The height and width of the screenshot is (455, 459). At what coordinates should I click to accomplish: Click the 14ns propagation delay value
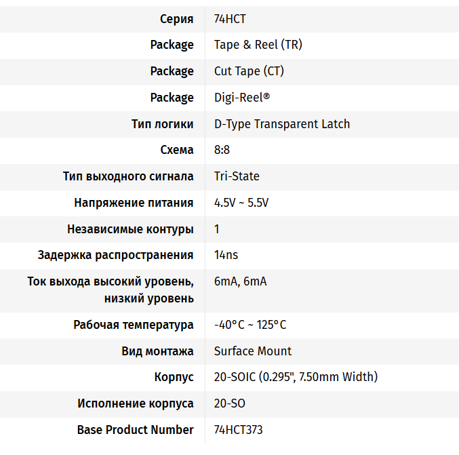(226, 255)
